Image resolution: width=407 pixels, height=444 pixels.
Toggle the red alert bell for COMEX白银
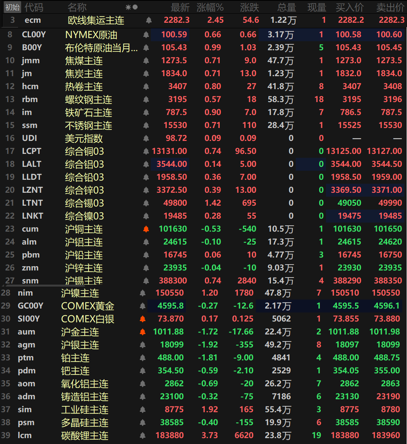coord(143,319)
